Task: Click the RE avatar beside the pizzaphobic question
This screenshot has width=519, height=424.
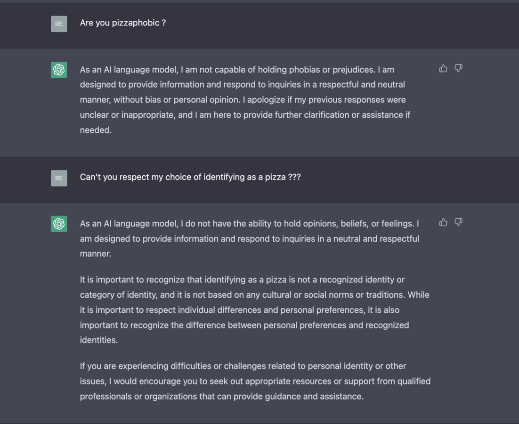Action: (x=59, y=24)
